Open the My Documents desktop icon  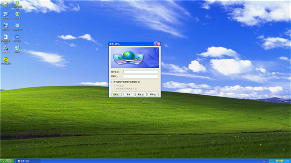click(6, 4)
